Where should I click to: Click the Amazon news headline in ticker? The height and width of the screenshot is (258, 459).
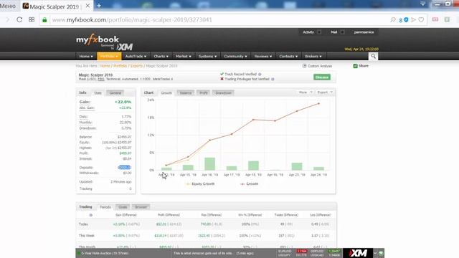[x=202, y=253]
